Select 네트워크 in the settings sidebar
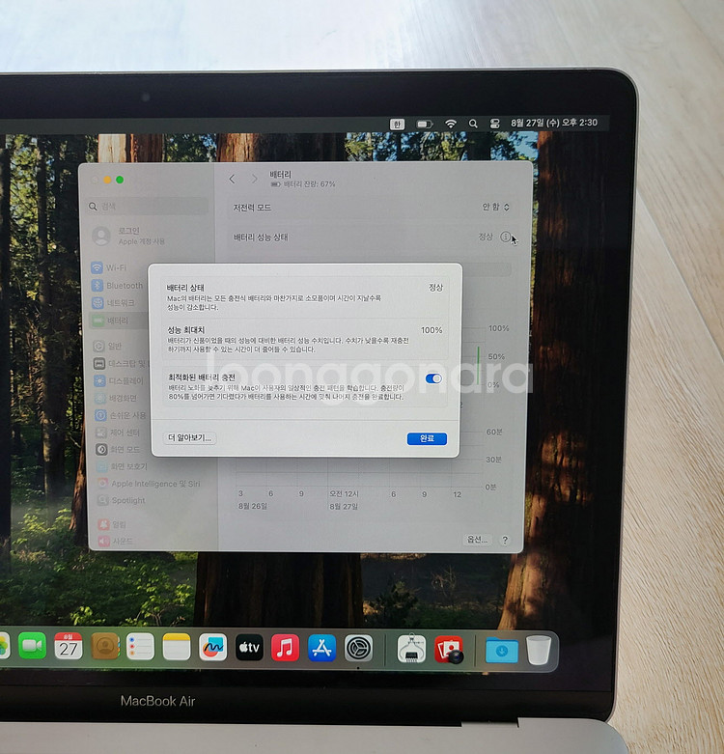This screenshot has height=754, width=724. 114,302
